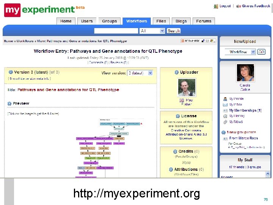Viewport: 273px width, 205px height.
Task: Click the info icon beside Version 3
Action: coord(11,72)
